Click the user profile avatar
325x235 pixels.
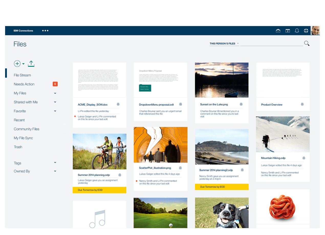315,31
